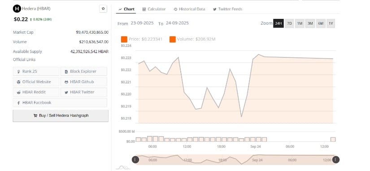
Task: Click the Market Cap value $9,470,430,865.00
Action: (x=92, y=32)
